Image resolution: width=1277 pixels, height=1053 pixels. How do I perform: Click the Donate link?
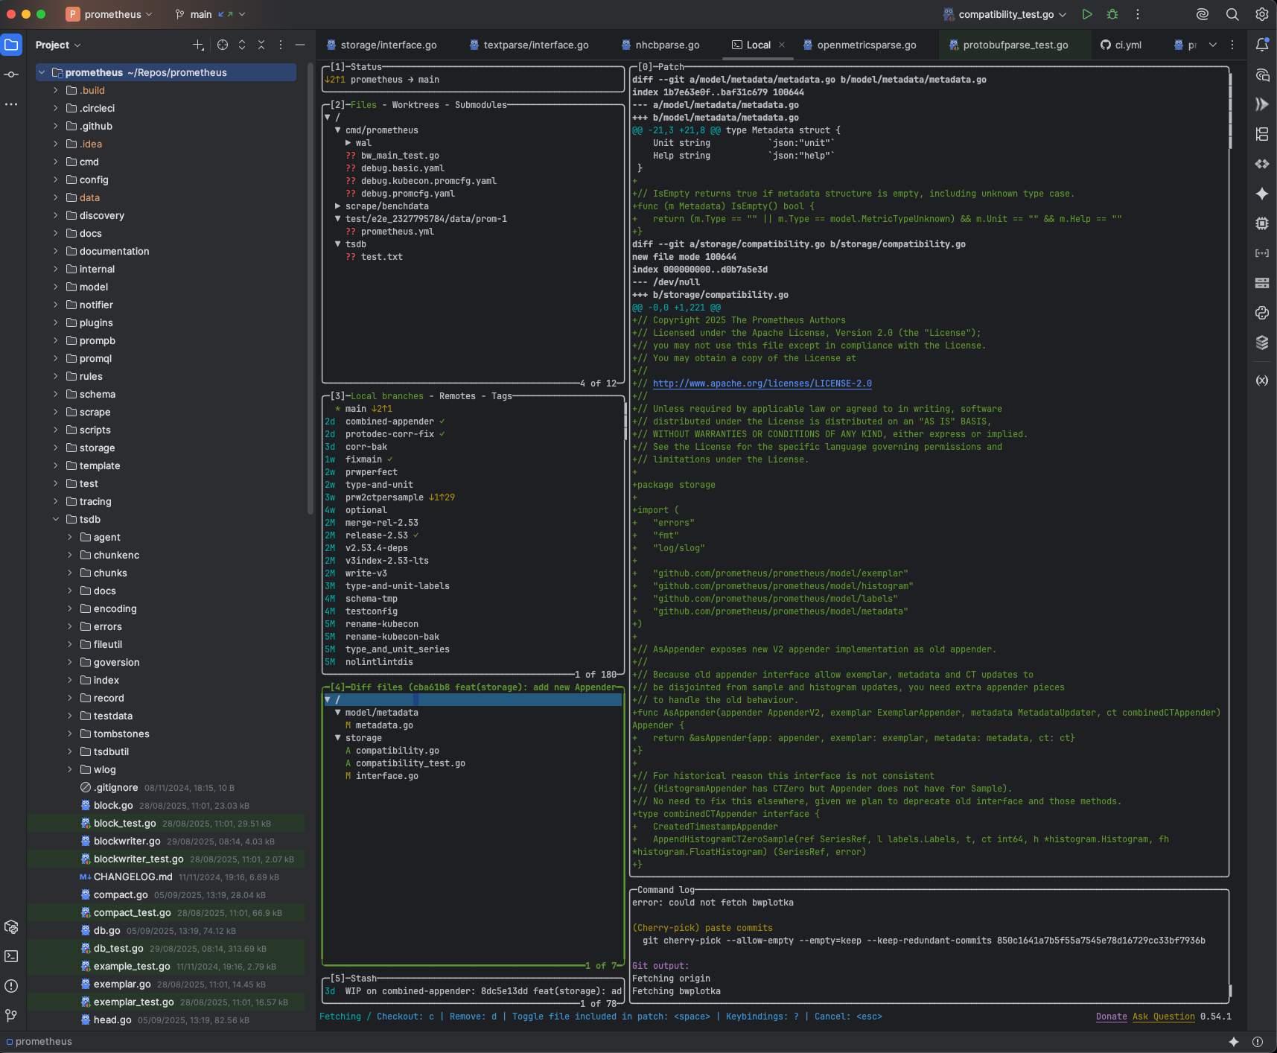(x=1111, y=1016)
